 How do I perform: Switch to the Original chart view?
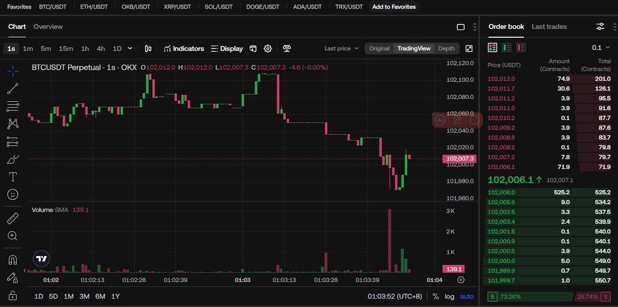click(x=379, y=48)
